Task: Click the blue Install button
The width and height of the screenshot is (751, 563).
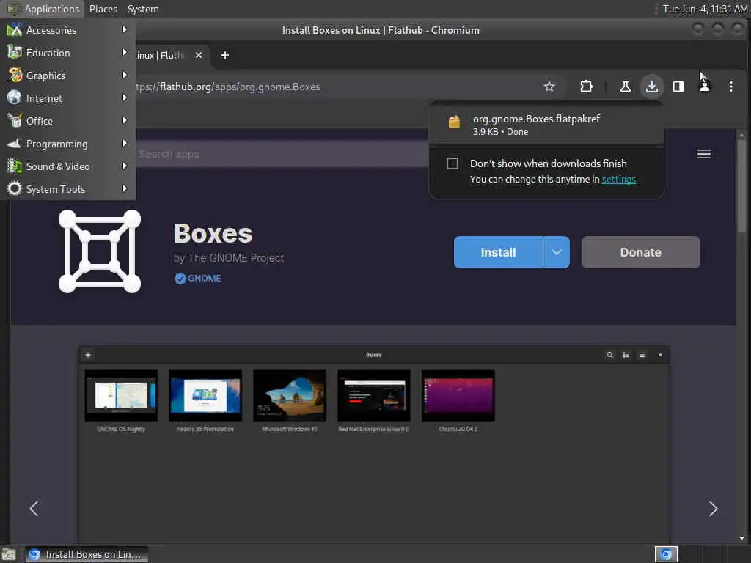Action: coord(498,252)
